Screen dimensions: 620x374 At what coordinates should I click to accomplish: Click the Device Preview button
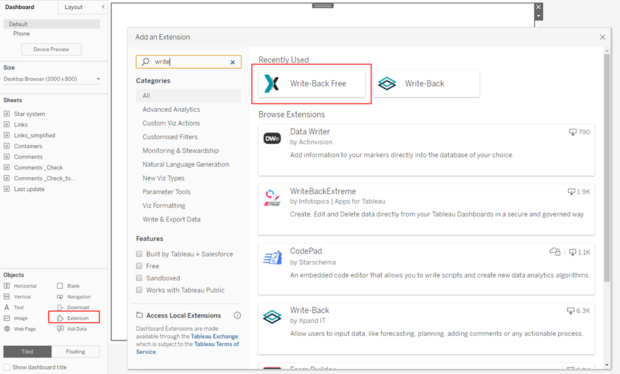51,49
